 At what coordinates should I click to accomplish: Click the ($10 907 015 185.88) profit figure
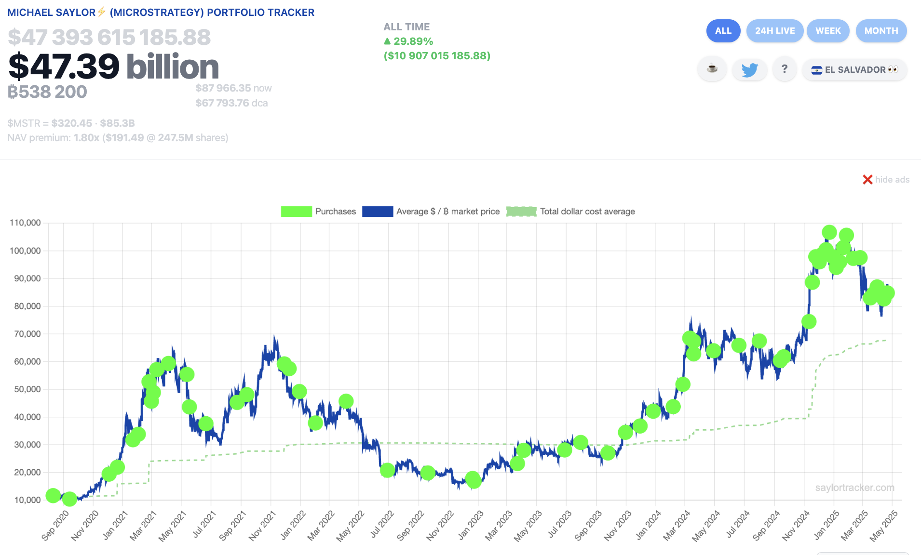(x=437, y=56)
